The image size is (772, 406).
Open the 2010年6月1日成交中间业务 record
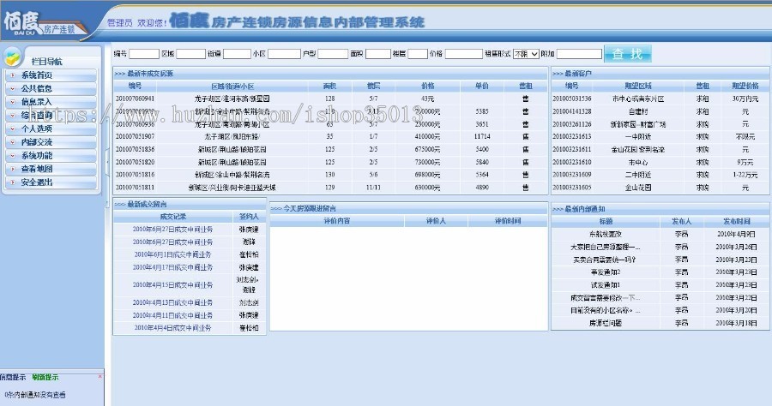coord(172,254)
